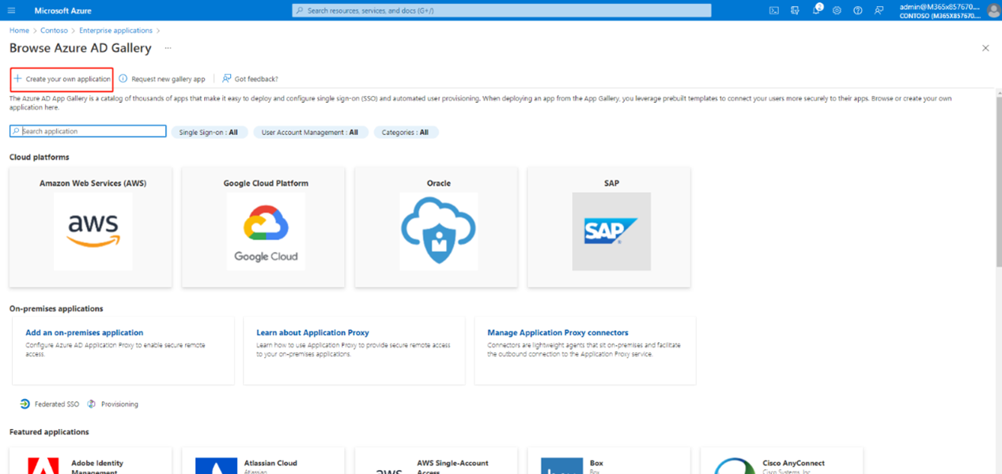Click the Cisco AnyConnect logo
Viewport: 1002px width, 474px height.
735,465
